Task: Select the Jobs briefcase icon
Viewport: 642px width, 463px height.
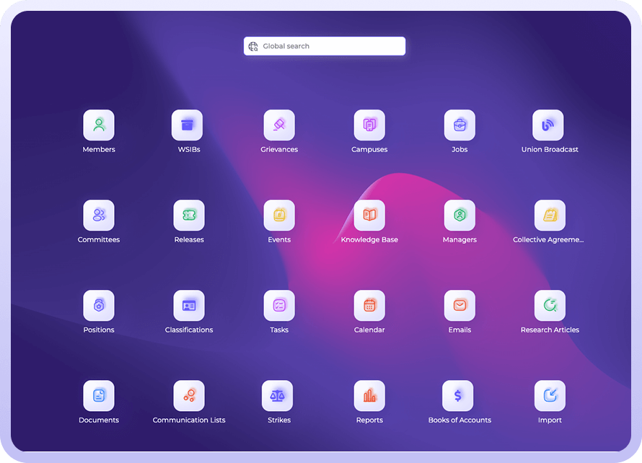Action: click(459, 125)
